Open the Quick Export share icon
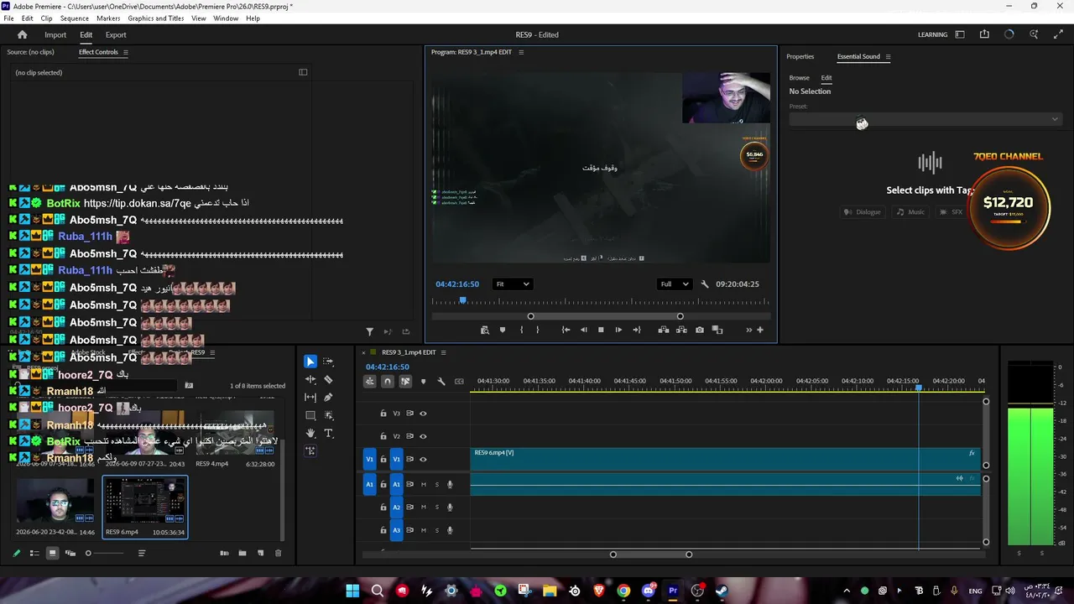 click(984, 34)
